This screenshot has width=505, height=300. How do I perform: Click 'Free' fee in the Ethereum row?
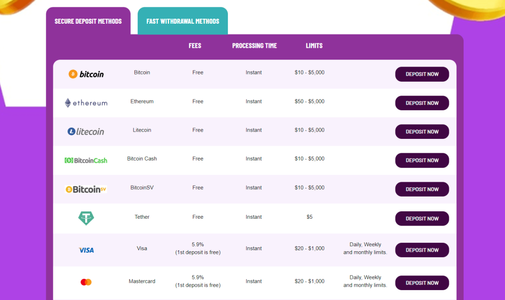click(198, 101)
